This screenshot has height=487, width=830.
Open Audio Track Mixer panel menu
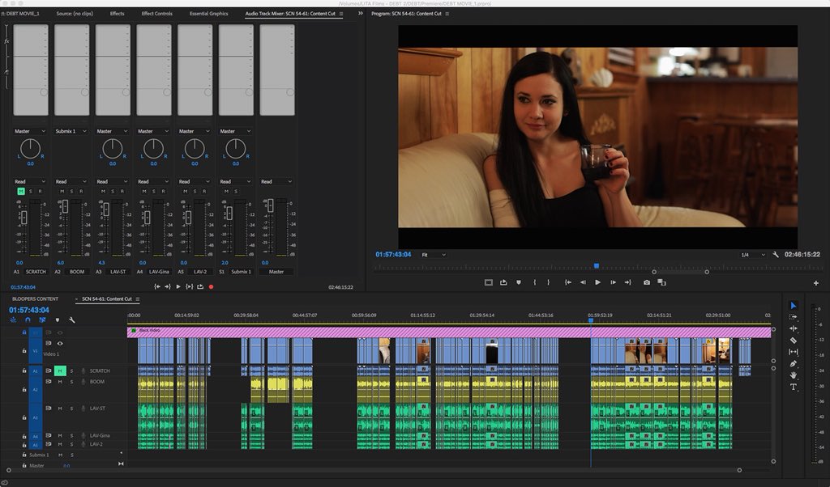pyautogui.click(x=341, y=14)
